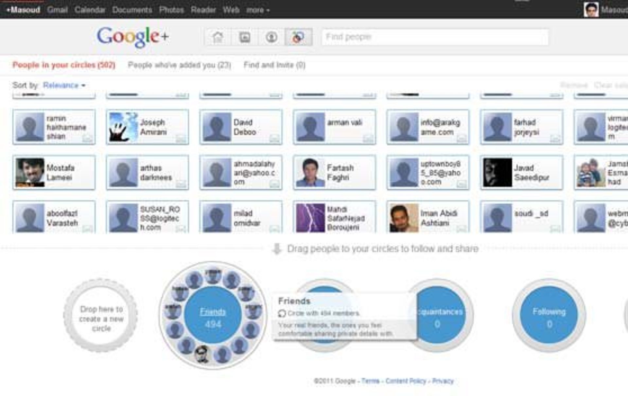This screenshot has width=628, height=396.
Task: Open the Photos icon in toolbar
Action: click(245, 37)
